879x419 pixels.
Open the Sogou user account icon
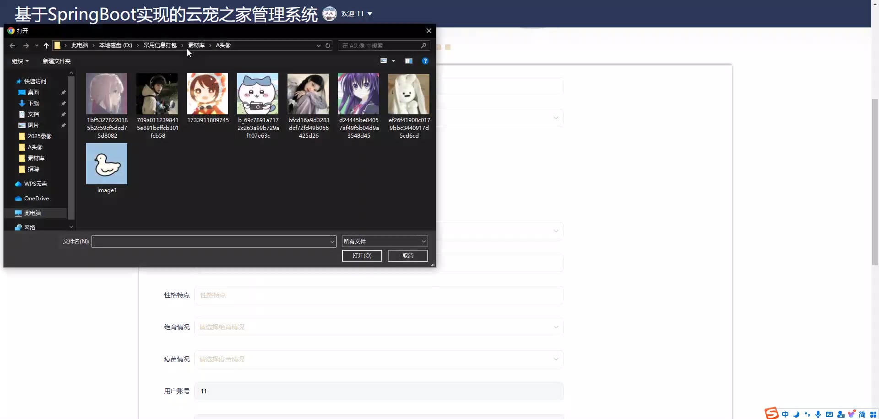coord(841,414)
